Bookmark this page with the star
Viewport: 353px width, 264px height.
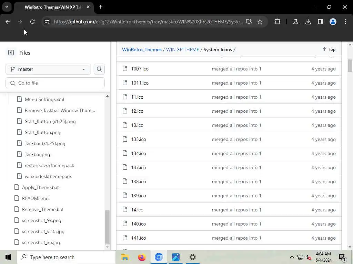point(260,22)
